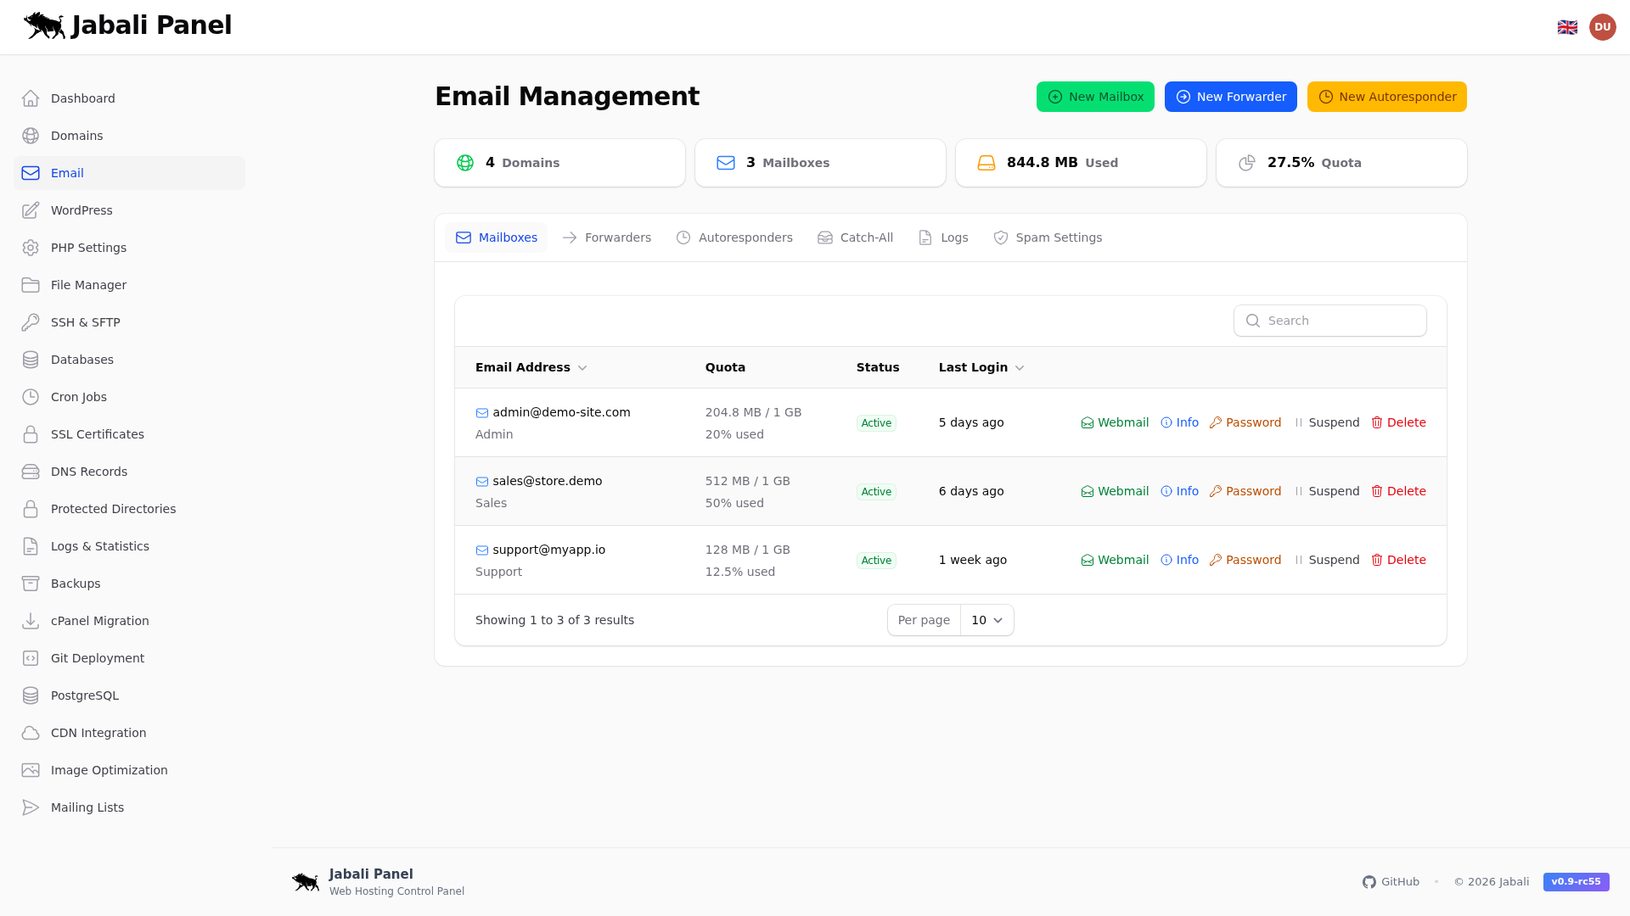1630x916 pixels.
Task: Delete the sales@store.demo mailbox
Action: pyautogui.click(x=1398, y=491)
